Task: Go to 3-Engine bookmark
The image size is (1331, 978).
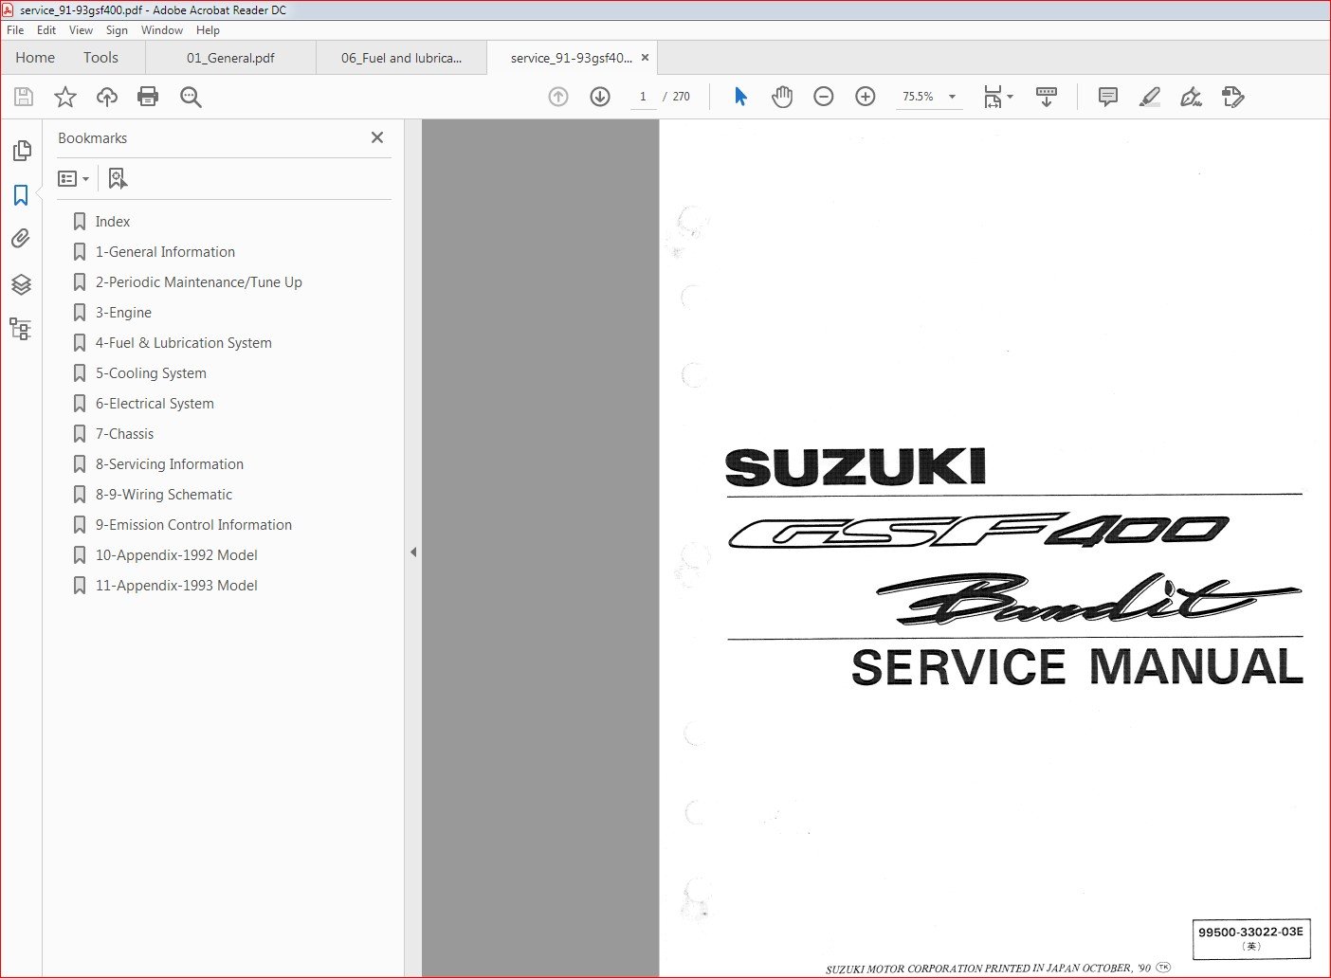Action: pyautogui.click(x=123, y=313)
